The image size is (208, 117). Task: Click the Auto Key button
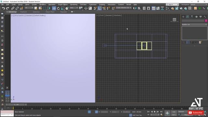point(174,112)
